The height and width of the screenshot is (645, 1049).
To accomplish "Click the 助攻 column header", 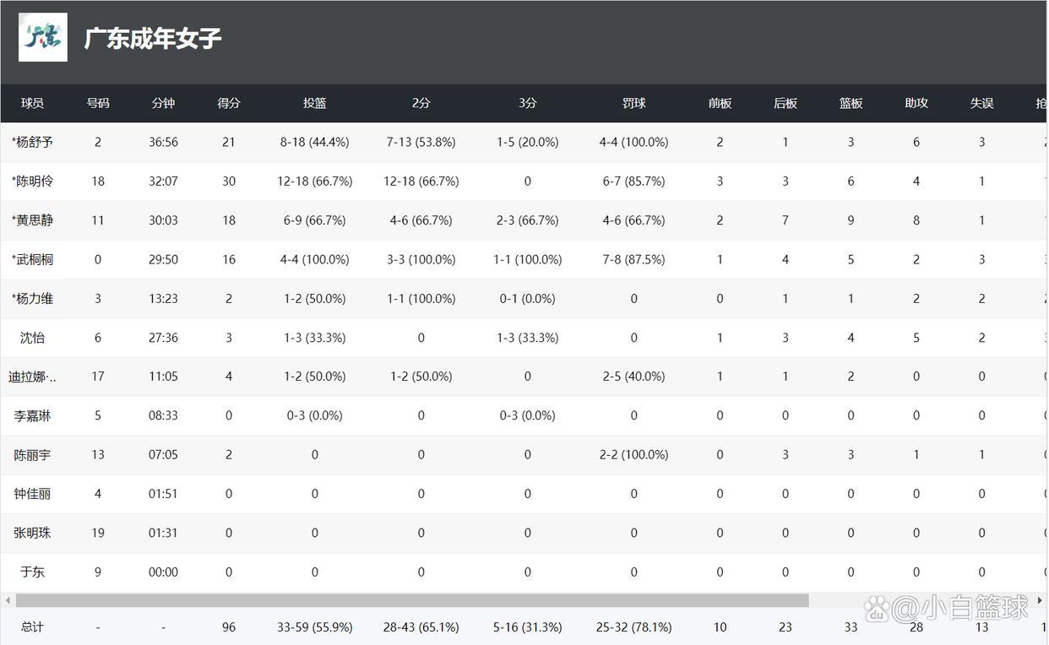I will 916,103.
